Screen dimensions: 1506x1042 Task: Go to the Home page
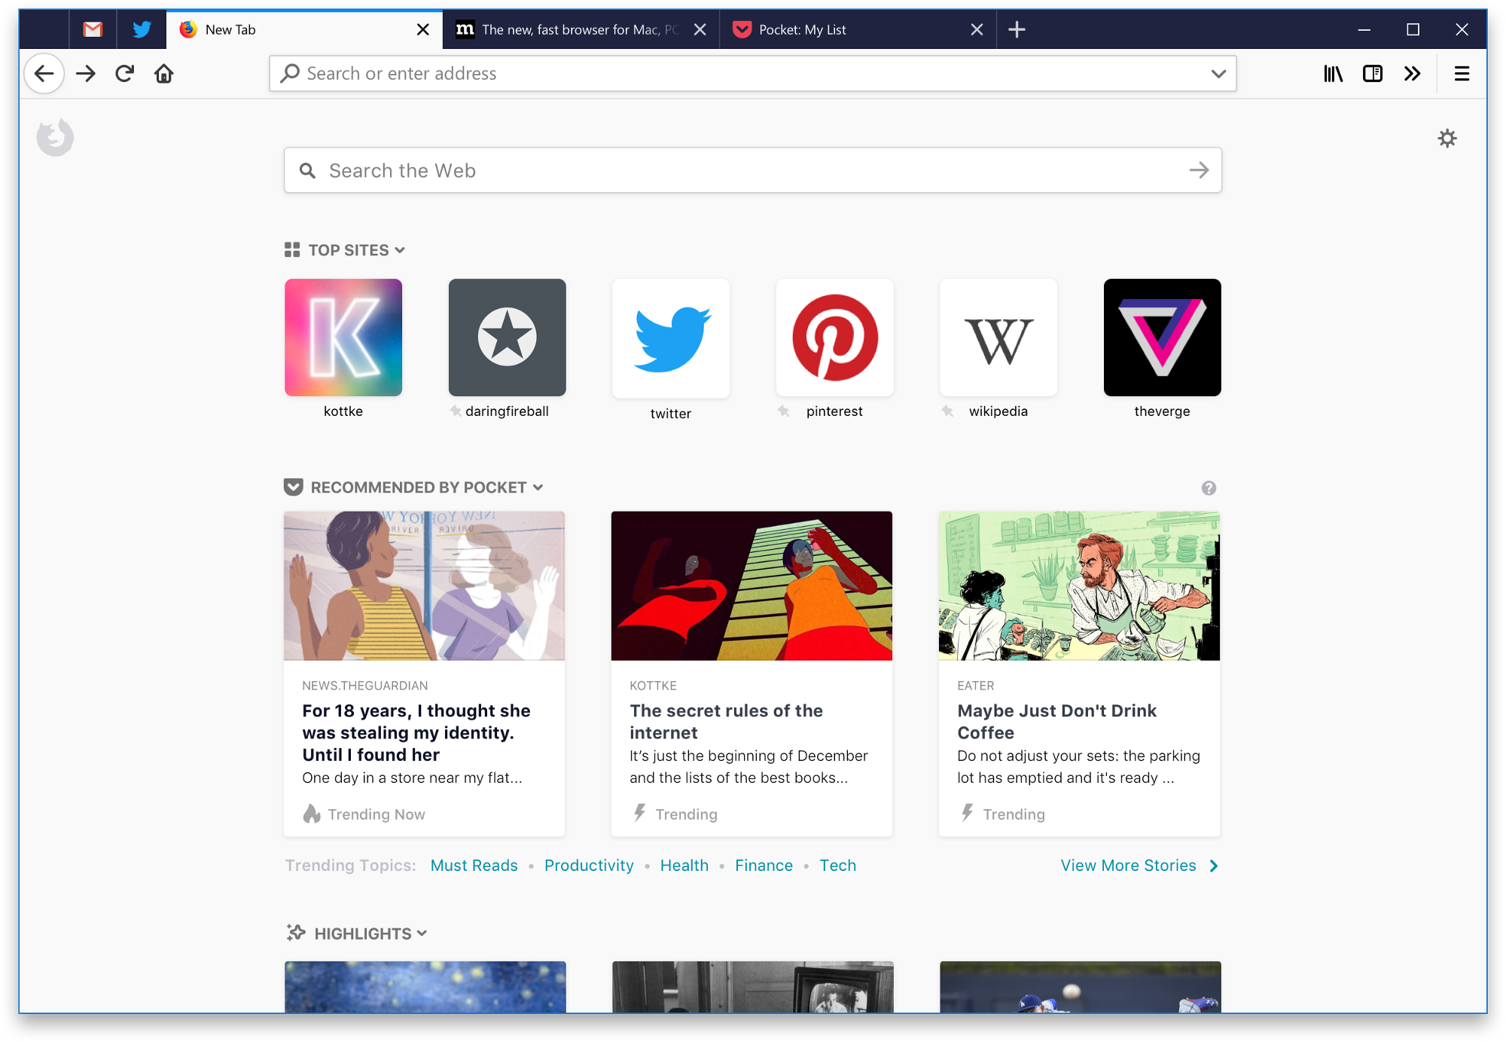[164, 73]
